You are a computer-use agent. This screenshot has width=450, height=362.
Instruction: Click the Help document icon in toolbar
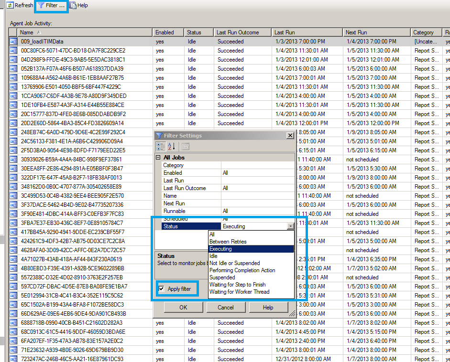pos(73,5)
